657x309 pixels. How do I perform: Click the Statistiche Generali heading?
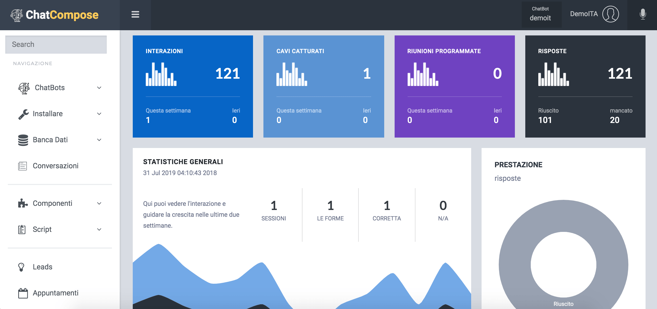click(x=183, y=162)
